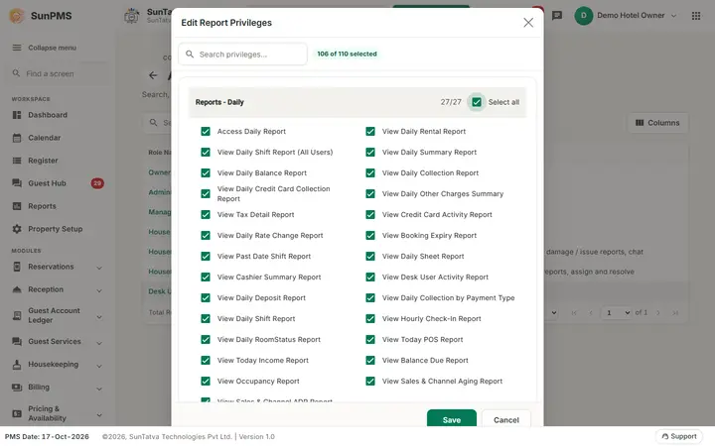Uncheck View Daily Credit Card Collection Report
The image size is (715, 446).
click(x=206, y=194)
